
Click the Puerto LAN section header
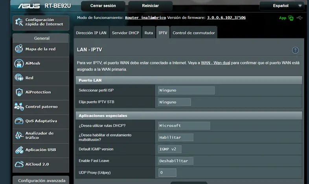click(189, 80)
